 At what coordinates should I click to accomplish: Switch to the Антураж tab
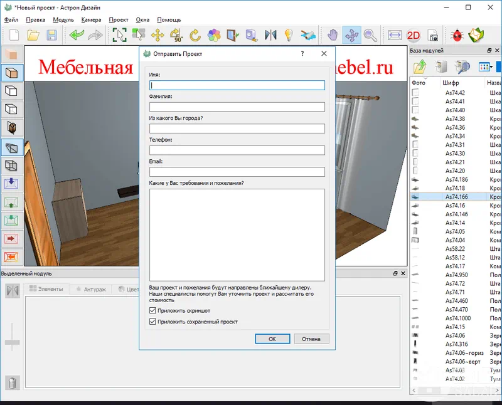tap(91, 289)
